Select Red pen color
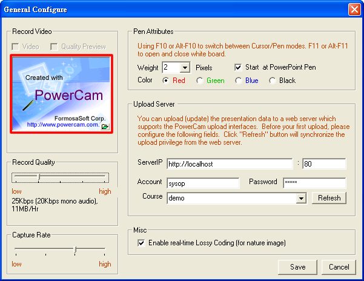364x281 pixels. coord(166,81)
